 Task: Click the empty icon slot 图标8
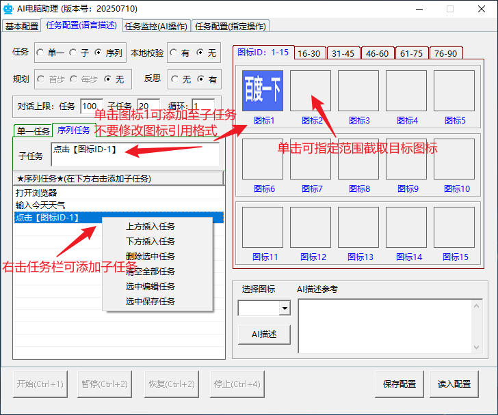pos(358,159)
